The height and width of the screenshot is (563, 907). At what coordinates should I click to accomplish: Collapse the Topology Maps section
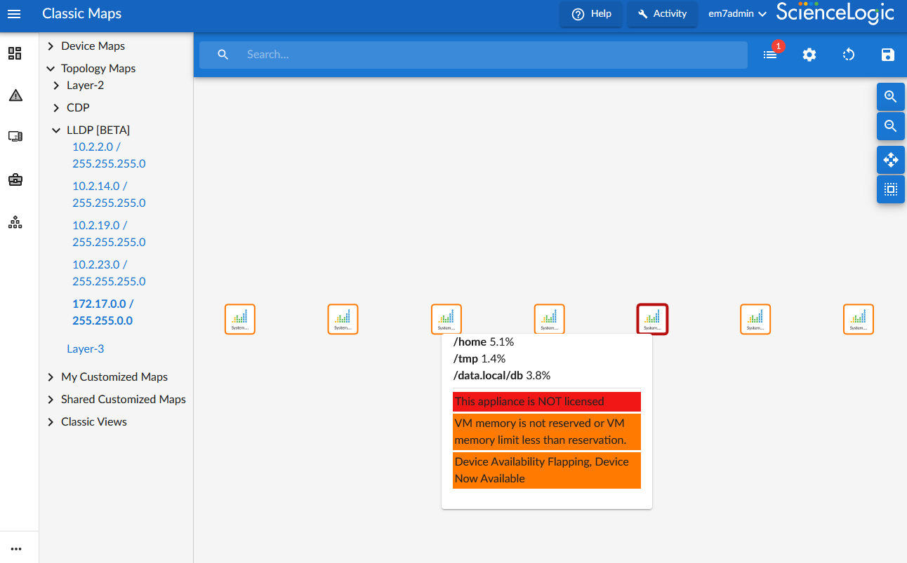pos(51,69)
